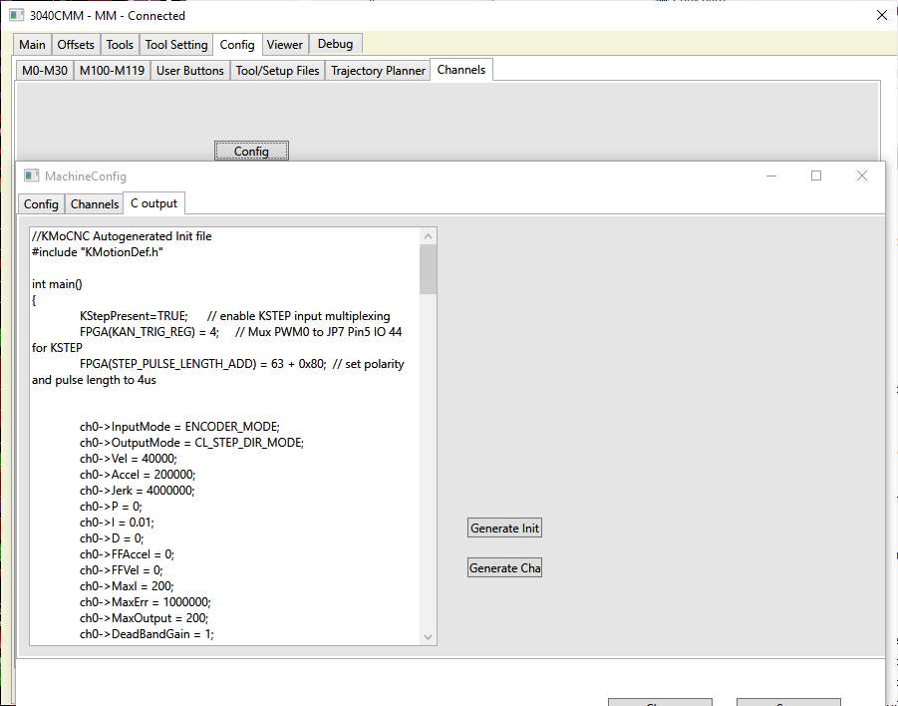Click the code scrollbar up arrow
This screenshot has width=898, height=706.
429,236
